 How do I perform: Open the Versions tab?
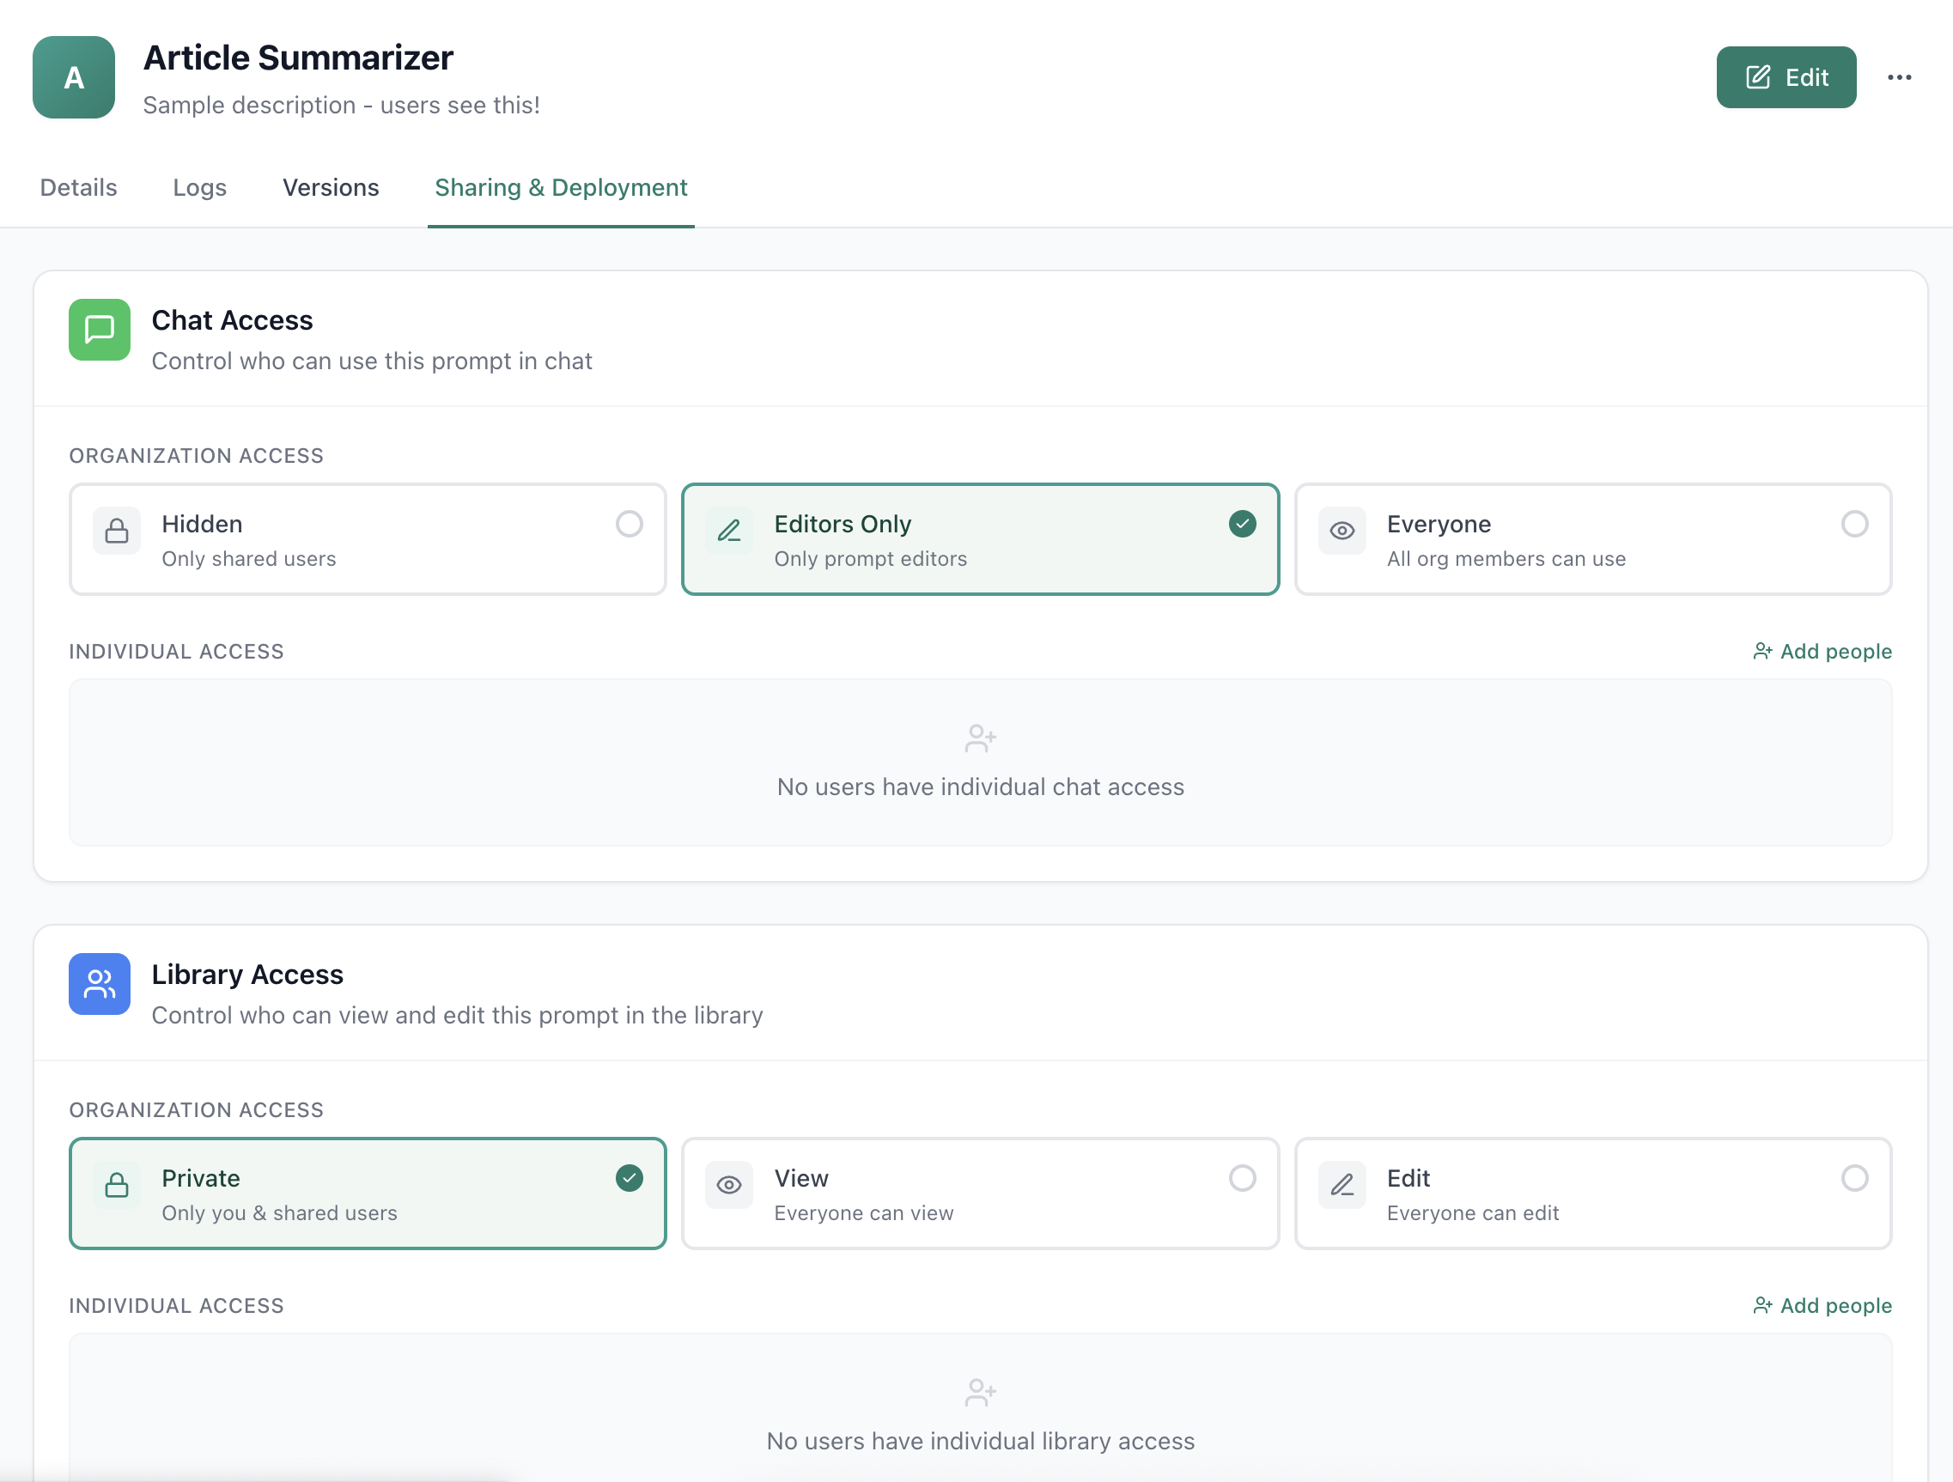tap(330, 187)
